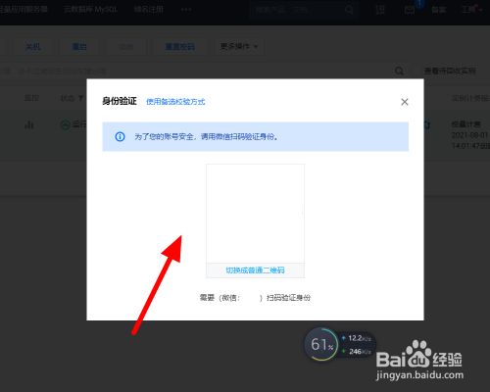Viewport: 490px width, 392px height.
Task: Click the 身份验证 dialog title
Action: coord(120,101)
